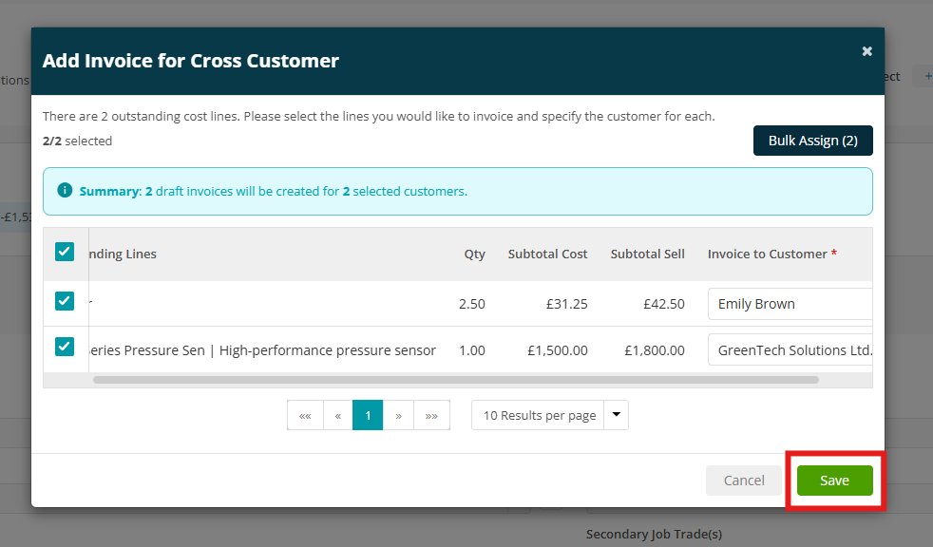
Task: Go to first page with double-left arrows
Action: pyautogui.click(x=305, y=415)
